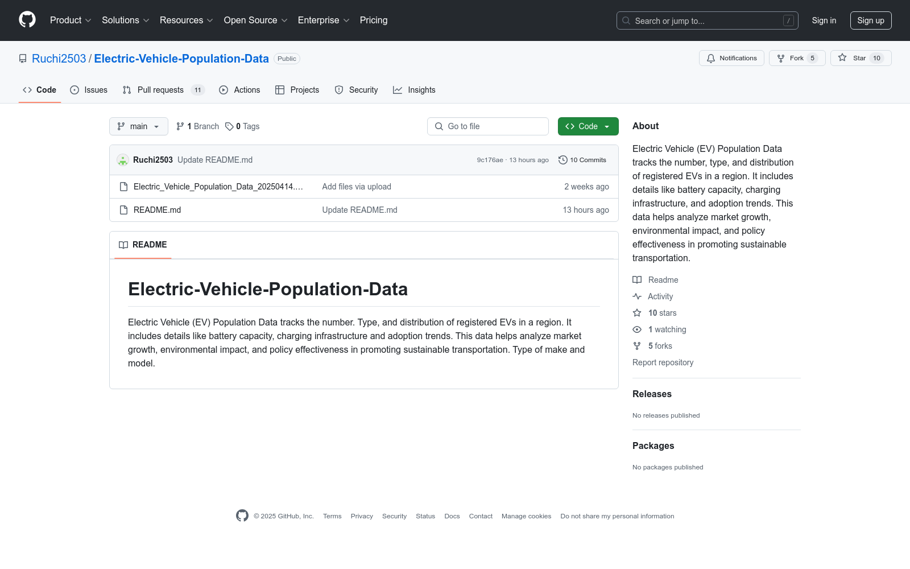Open the Projects tab

click(297, 90)
